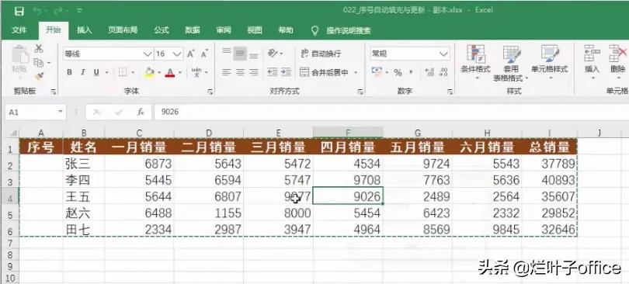Apply the comma style
The width and height of the screenshot is (629, 284).
(x=411, y=72)
